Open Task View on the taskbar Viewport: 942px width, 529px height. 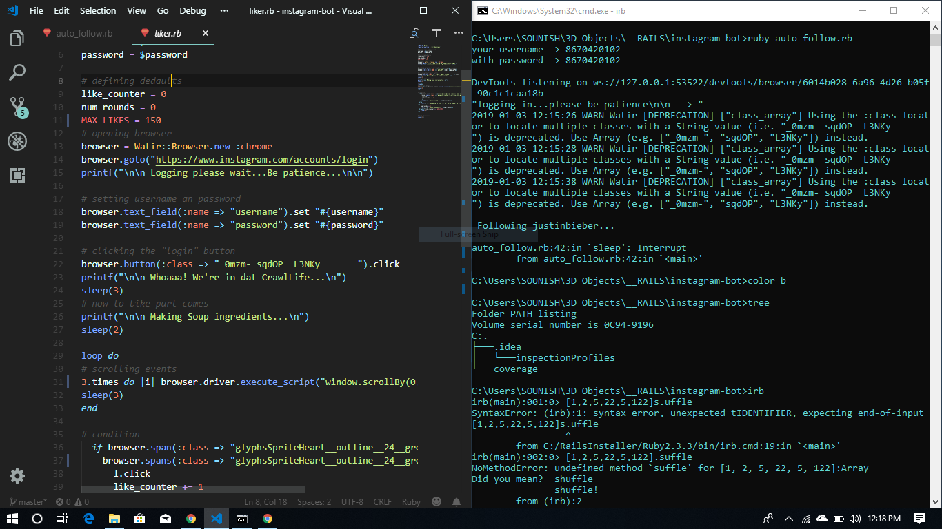tap(62, 519)
